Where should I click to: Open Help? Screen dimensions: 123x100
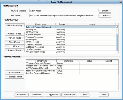[x=104, y=95]
